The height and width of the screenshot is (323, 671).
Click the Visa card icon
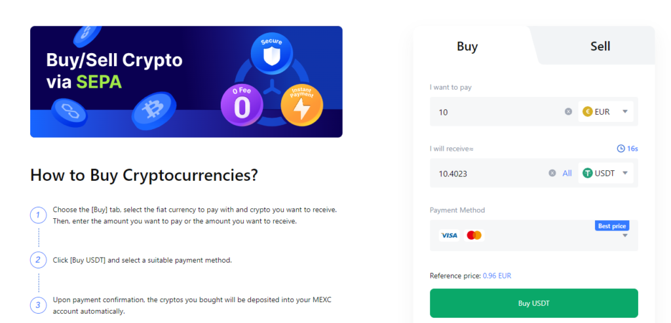(450, 235)
